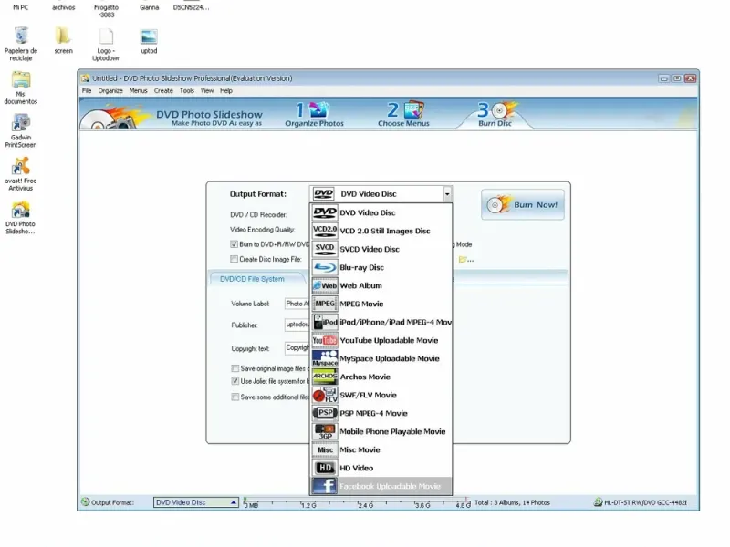Switch to DVD/CD File System tab

[252, 279]
